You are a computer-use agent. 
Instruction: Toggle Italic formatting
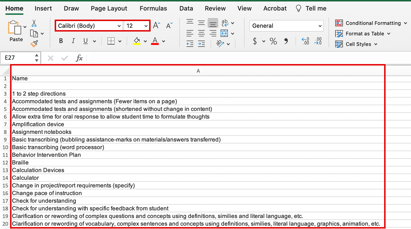[73, 41]
